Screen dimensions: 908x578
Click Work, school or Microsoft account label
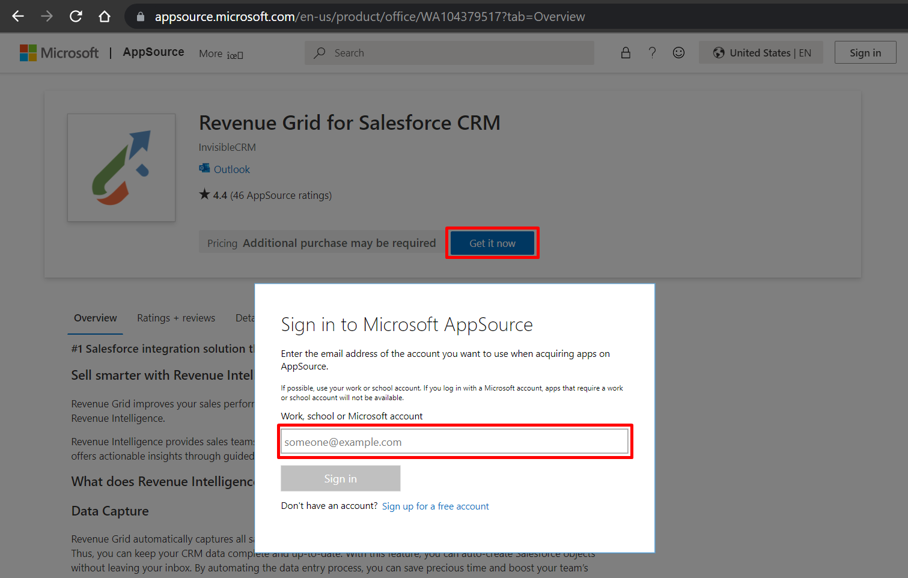pyautogui.click(x=352, y=416)
